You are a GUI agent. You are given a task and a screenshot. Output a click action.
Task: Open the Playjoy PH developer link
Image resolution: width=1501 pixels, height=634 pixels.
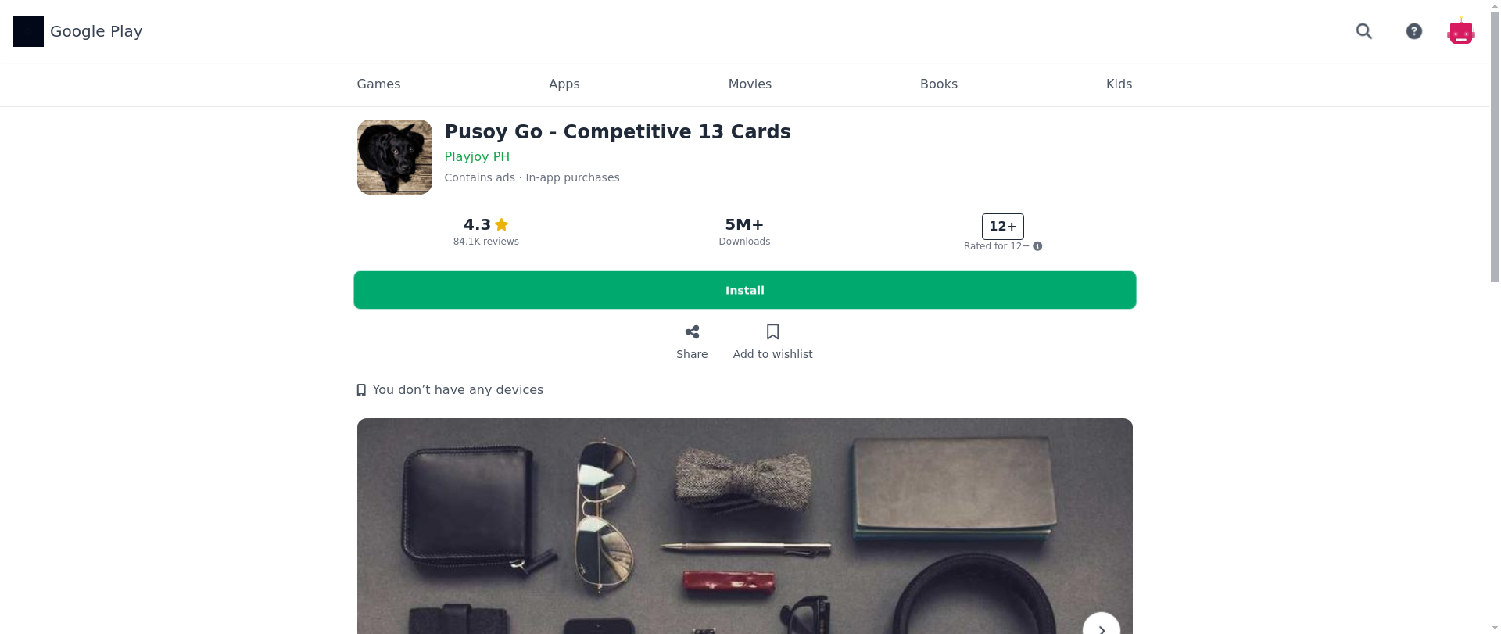pyautogui.click(x=477, y=157)
